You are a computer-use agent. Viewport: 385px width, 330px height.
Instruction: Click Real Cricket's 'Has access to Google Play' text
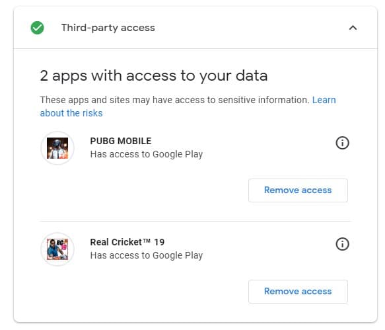(147, 255)
